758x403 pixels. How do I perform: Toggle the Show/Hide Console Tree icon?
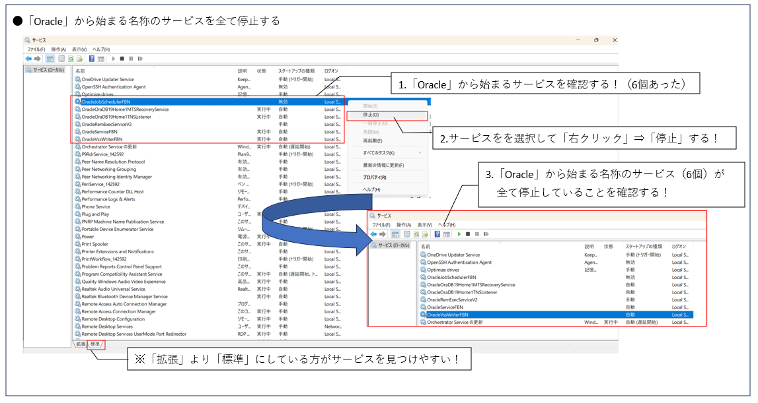tap(50, 58)
